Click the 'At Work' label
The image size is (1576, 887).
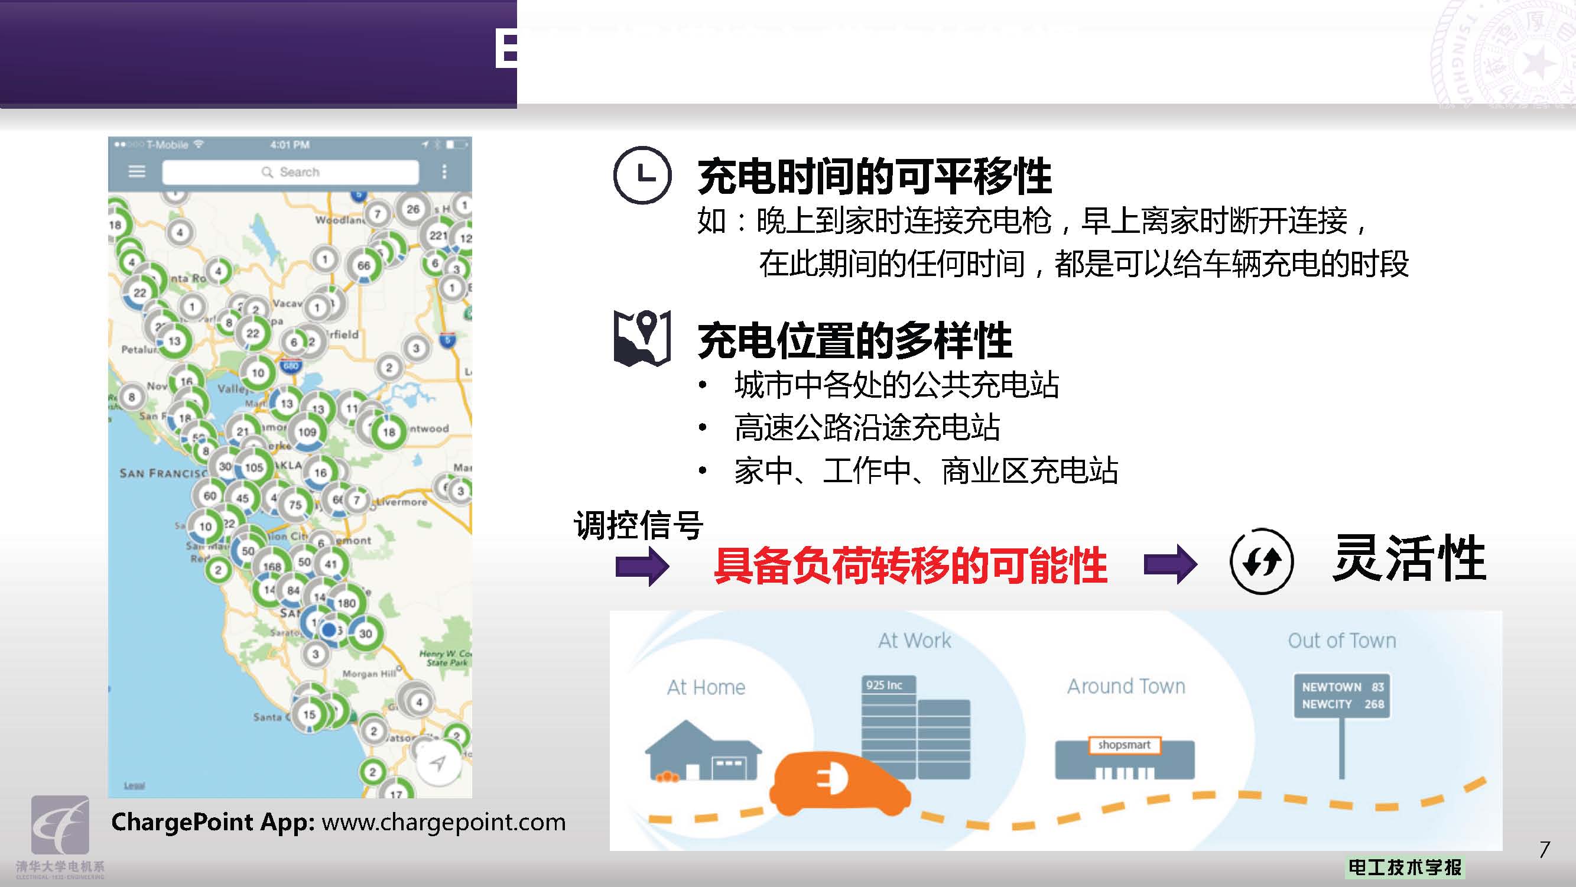[x=915, y=641]
